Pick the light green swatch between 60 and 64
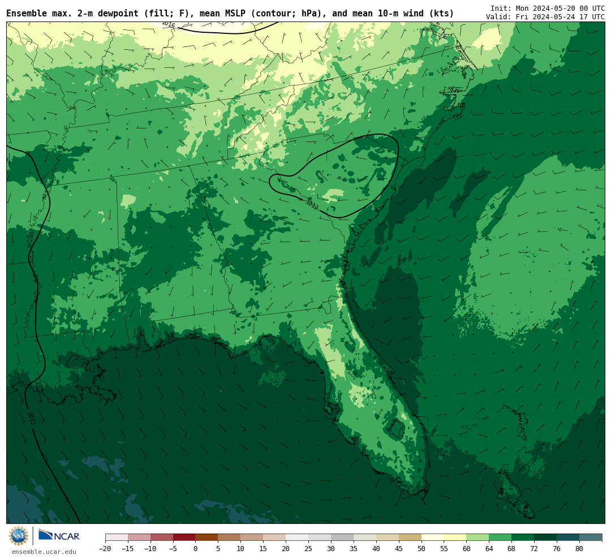The width and height of the screenshot is (611, 559). [478, 537]
